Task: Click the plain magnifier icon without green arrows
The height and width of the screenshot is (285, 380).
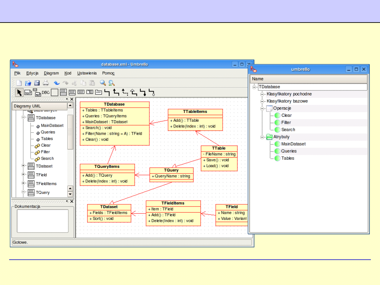Action: 103,83
